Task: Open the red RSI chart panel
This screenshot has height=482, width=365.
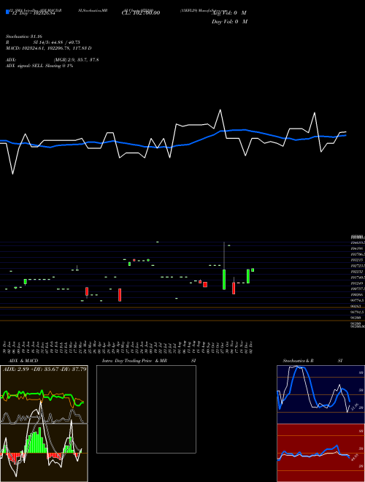Action: [x=320, y=453]
